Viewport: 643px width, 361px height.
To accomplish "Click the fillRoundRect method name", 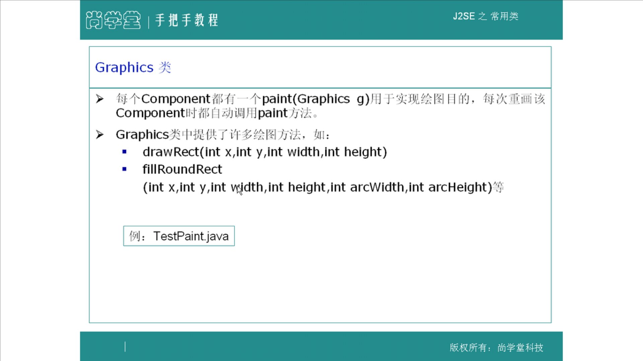I will pyautogui.click(x=182, y=169).
